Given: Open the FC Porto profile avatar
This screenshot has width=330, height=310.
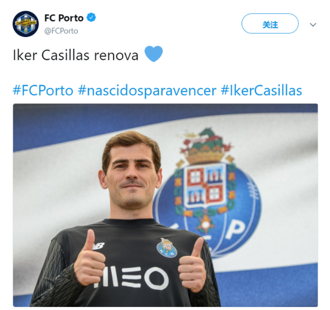Looking at the screenshot, I should click(26, 24).
